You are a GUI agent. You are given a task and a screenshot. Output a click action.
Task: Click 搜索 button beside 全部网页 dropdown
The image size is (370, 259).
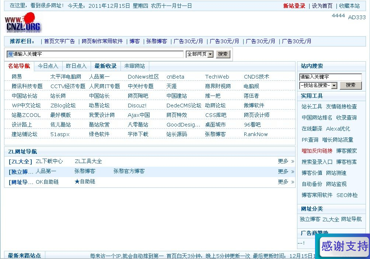pos(223,54)
